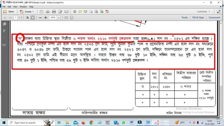Go to previous page arrow
Image resolution: width=224 pixels, height=126 pixels.
[5, 17]
